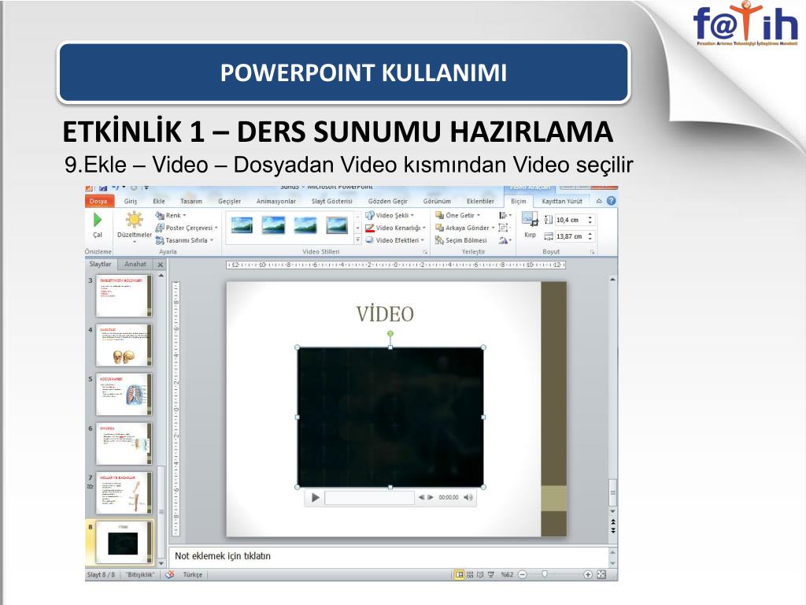Click the video seek progress bar
The height and width of the screenshot is (605, 806).
click(369, 498)
